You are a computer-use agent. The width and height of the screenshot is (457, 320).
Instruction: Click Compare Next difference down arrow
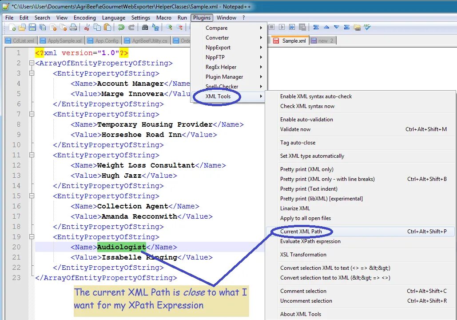tap(336, 27)
